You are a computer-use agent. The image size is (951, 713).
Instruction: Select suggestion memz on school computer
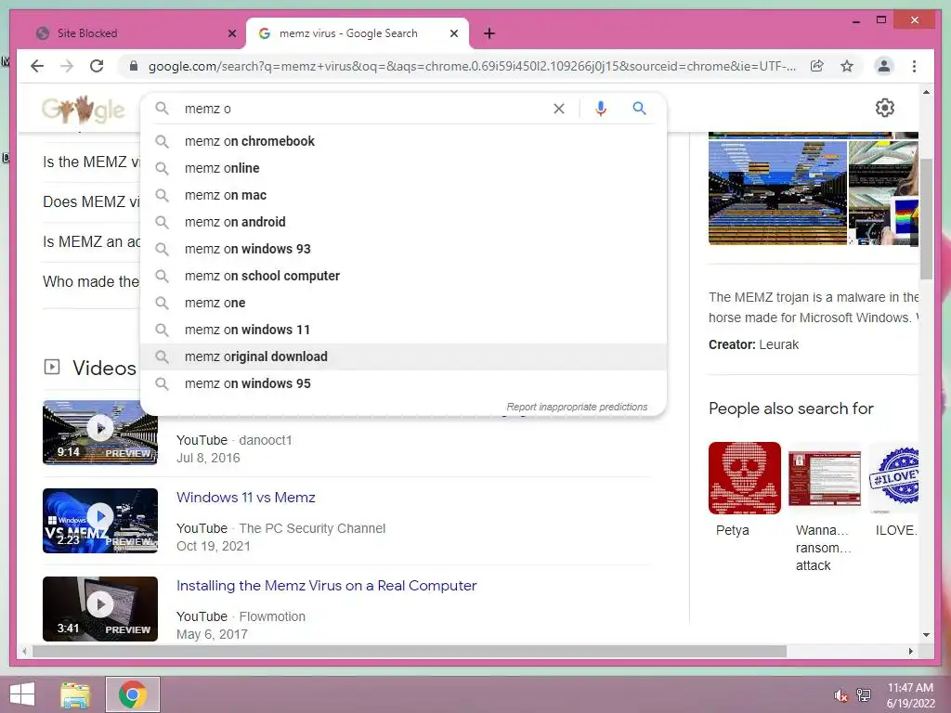[x=403, y=276]
